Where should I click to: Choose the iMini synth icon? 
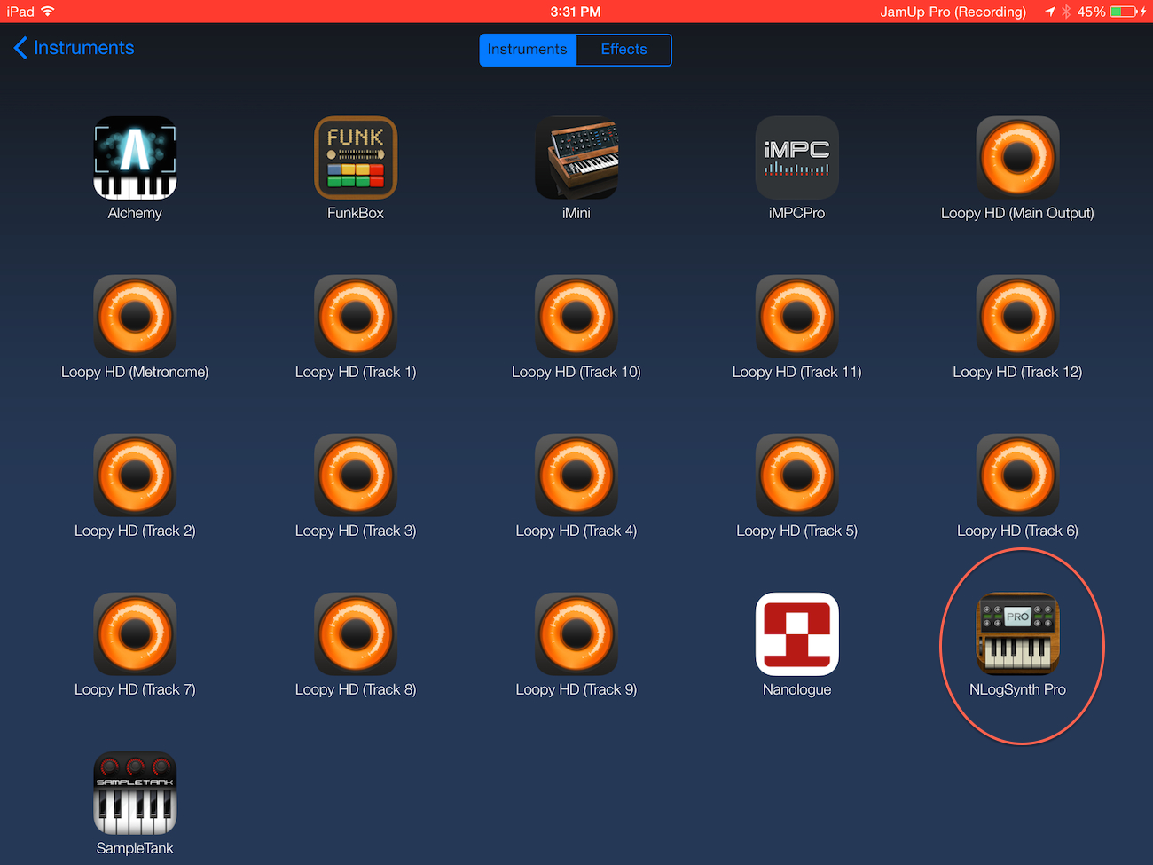pos(576,158)
